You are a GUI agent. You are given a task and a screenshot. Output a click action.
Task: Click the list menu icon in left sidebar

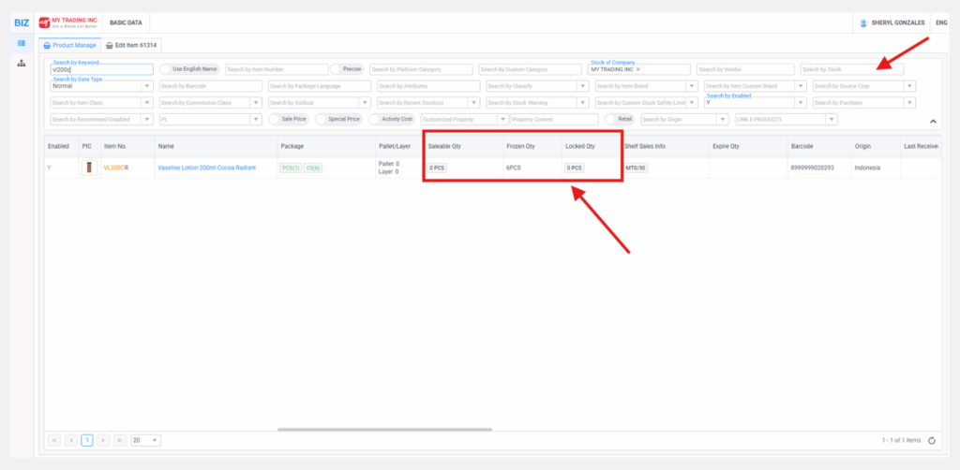tap(21, 43)
